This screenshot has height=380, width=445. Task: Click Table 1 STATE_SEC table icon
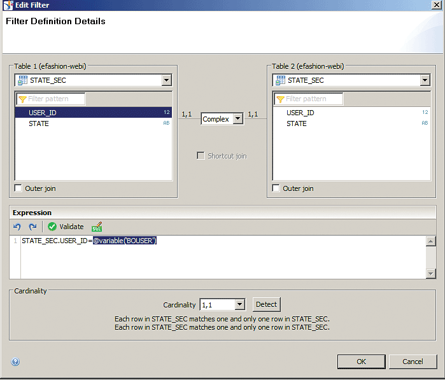(x=22, y=80)
